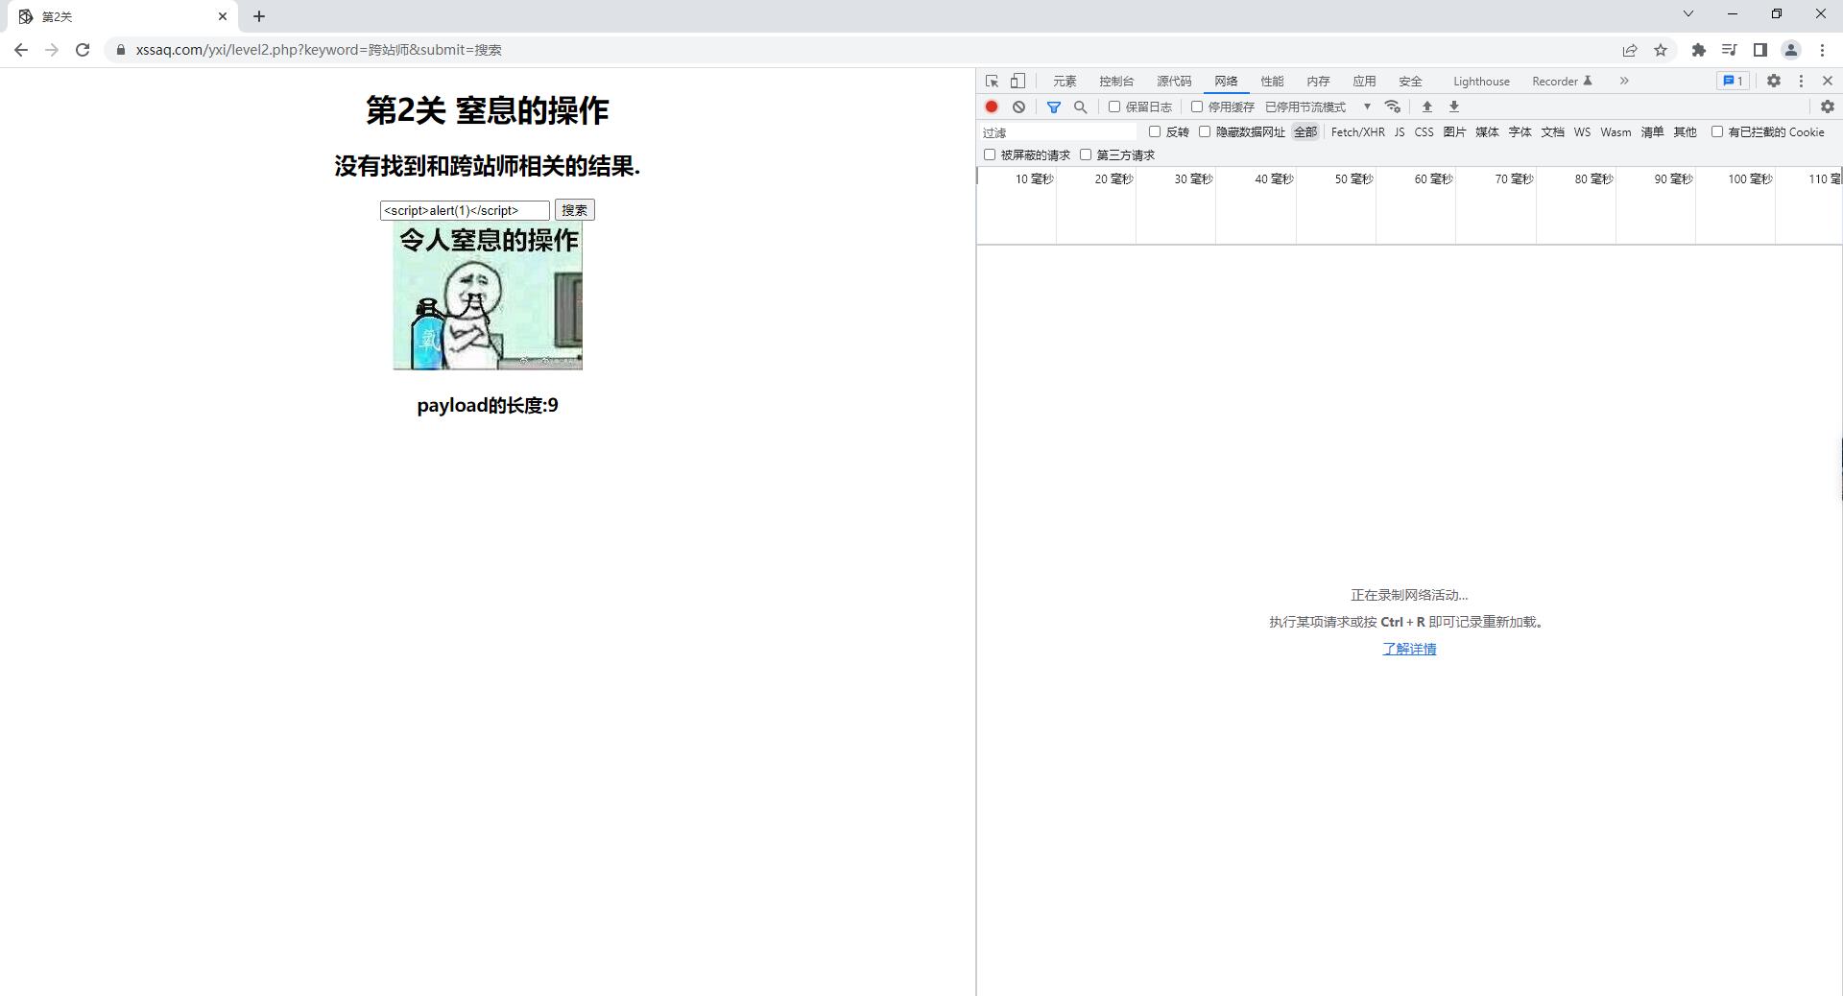The width and height of the screenshot is (1843, 996).
Task: Check 有已拦截的 Cookie option
Action: (x=1717, y=131)
